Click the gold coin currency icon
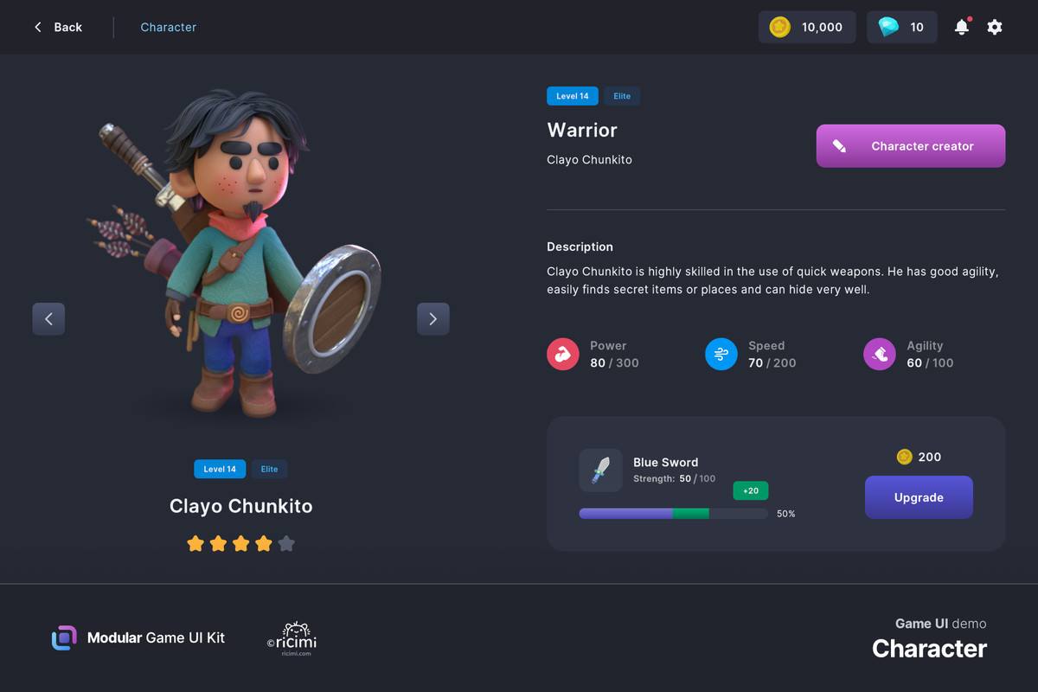1038x692 pixels. tap(779, 27)
